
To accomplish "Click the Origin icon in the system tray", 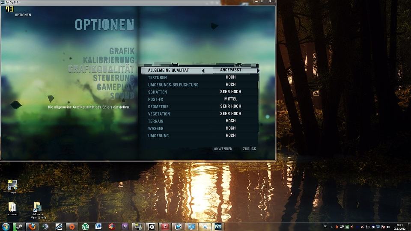I will point(337,227).
